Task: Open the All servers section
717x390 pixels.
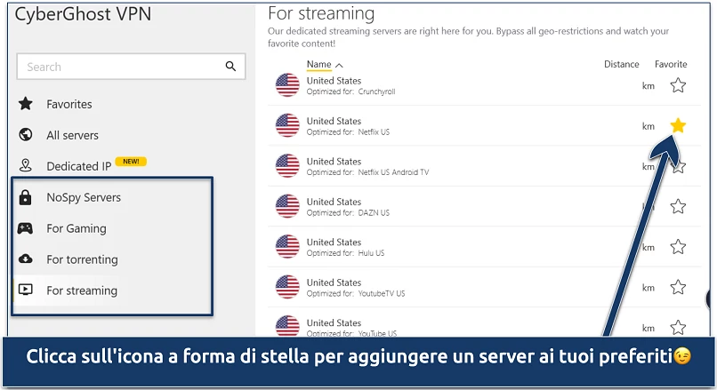Action: tap(72, 135)
